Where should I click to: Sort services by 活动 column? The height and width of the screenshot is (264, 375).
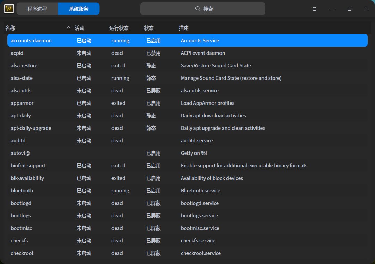(x=80, y=28)
